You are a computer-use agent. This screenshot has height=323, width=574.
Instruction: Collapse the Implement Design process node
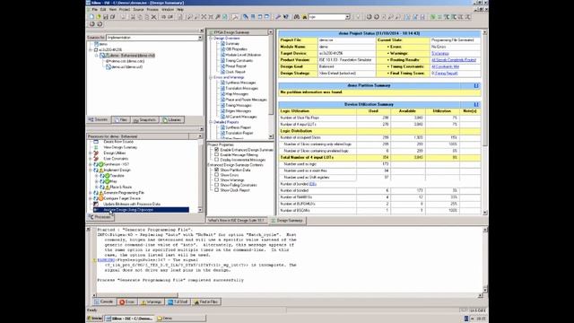tap(91, 170)
